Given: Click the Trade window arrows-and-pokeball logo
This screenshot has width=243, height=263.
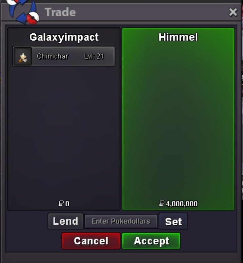Looking at the screenshot, I should [x=23, y=12].
